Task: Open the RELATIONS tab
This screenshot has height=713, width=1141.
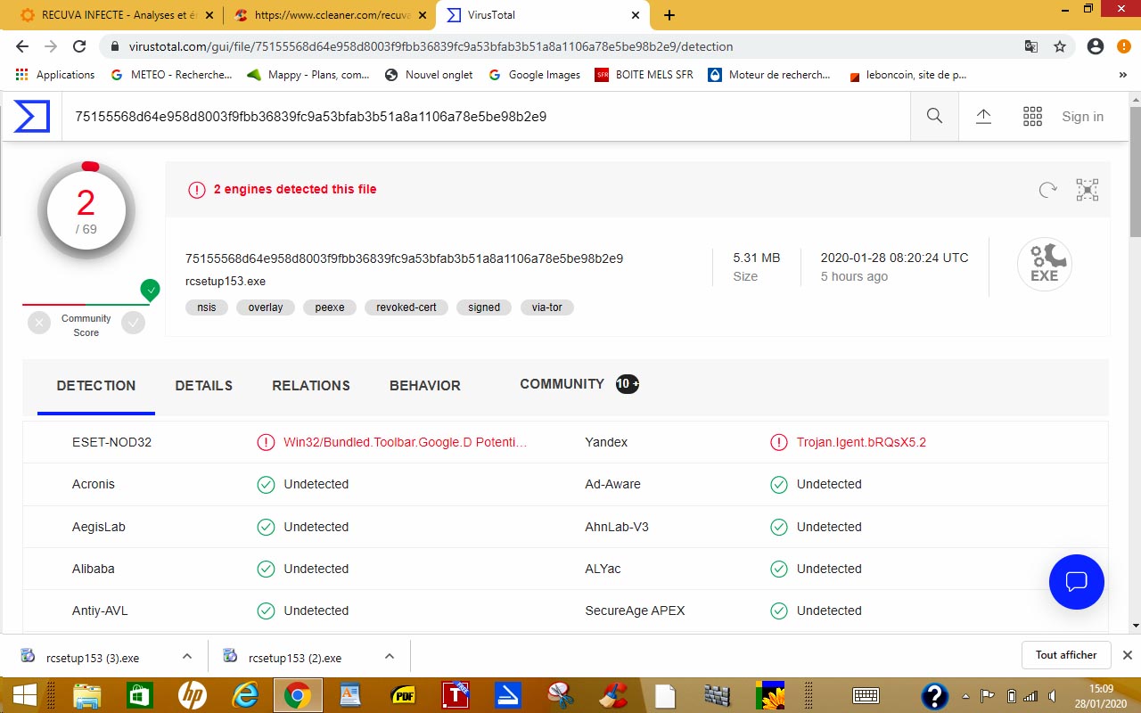Action: pos(311,386)
